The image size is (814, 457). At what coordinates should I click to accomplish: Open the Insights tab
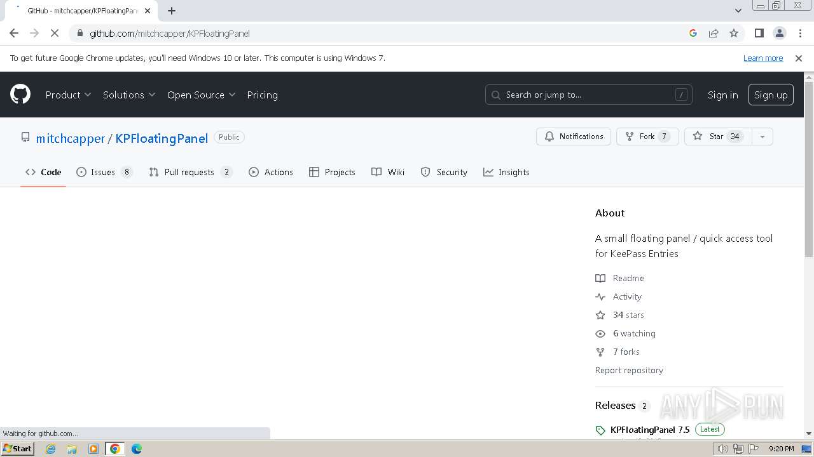pyautogui.click(x=506, y=172)
